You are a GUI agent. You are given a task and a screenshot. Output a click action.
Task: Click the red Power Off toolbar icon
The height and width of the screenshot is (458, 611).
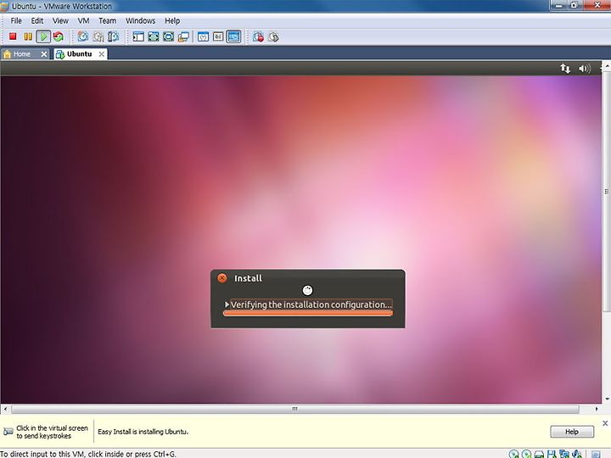13,36
